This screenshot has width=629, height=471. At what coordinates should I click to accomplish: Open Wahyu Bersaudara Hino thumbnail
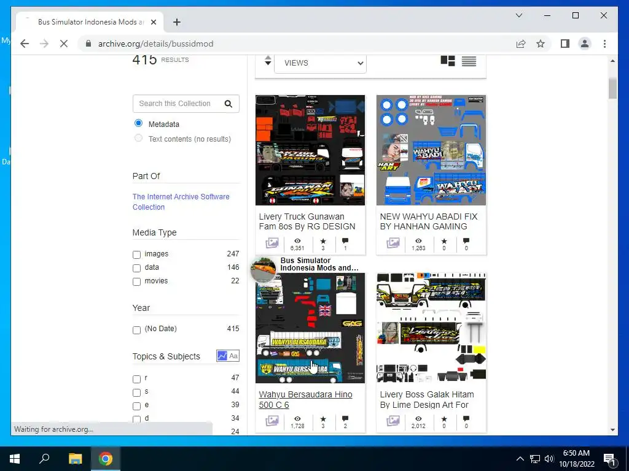[310, 328]
